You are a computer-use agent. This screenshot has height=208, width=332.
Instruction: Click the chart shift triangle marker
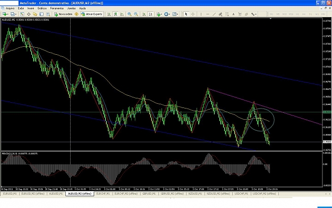coord(270,19)
